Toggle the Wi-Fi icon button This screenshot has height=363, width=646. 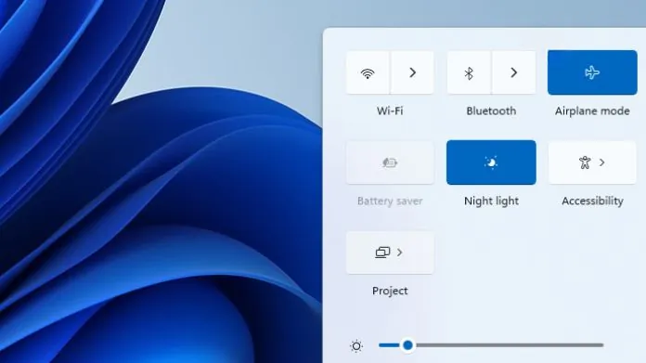[x=368, y=73]
